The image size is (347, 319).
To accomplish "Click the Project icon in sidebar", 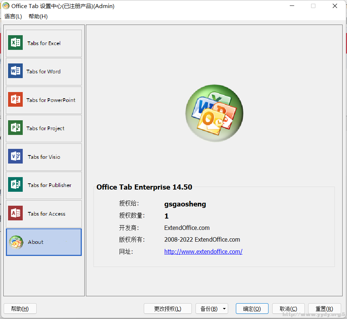I will [x=15, y=128].
